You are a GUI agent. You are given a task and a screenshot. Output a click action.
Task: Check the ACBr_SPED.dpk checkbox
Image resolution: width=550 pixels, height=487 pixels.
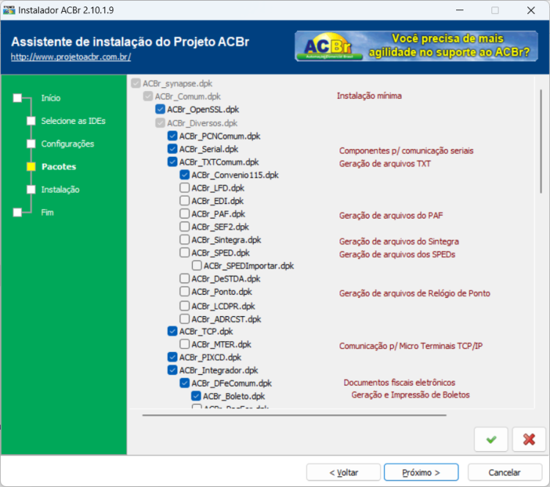[x=185, y=252]
